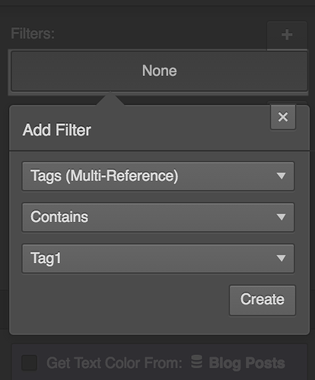Click the Blog Posts collection name

(x=247, y=363)
